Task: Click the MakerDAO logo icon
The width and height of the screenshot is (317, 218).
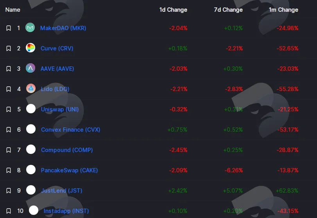Action: 30,27
